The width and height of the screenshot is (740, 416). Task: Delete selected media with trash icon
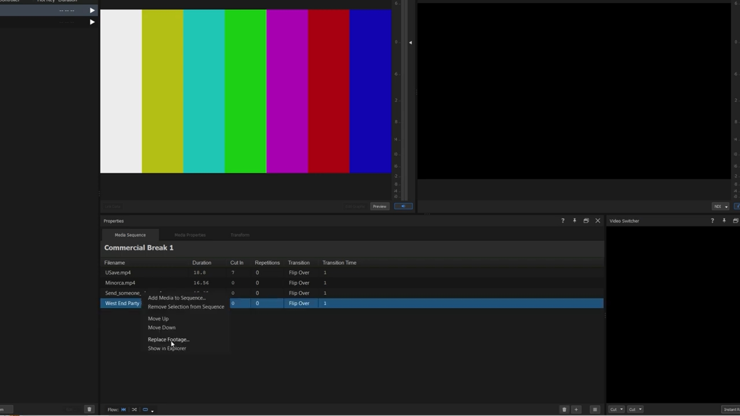[564, 409]
